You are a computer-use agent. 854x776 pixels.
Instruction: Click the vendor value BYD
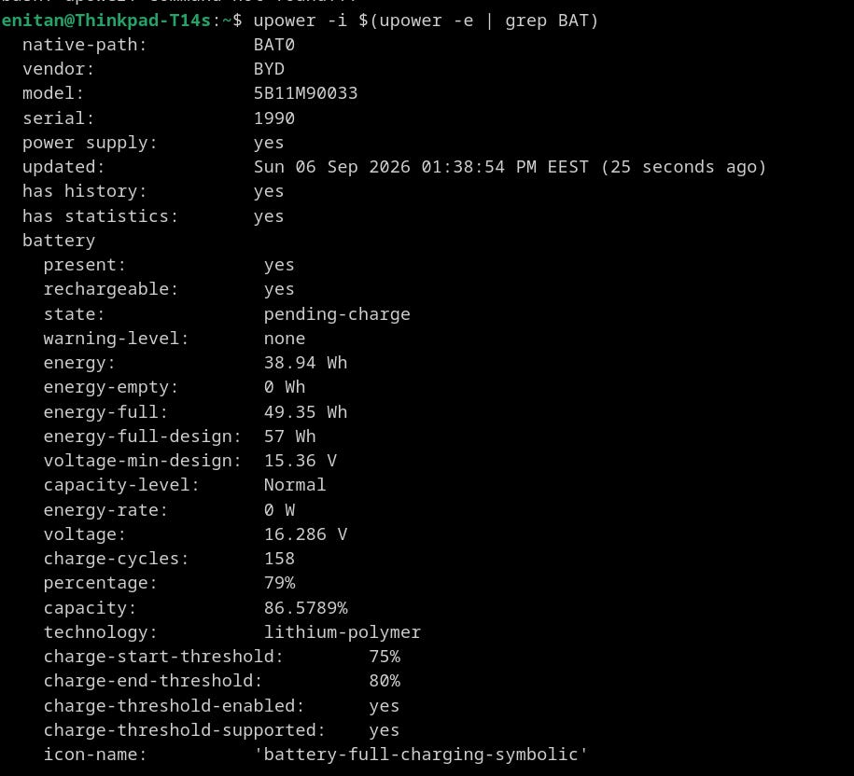pyautogui.click(x=269, y=69)
